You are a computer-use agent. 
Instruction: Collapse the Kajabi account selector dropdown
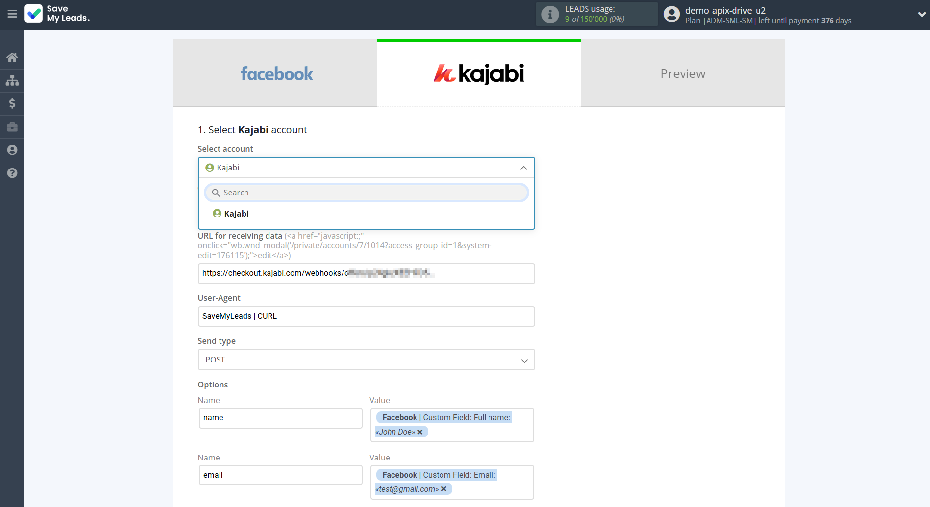tap(523, 168)
